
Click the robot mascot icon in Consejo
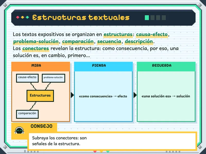[19, 130]
